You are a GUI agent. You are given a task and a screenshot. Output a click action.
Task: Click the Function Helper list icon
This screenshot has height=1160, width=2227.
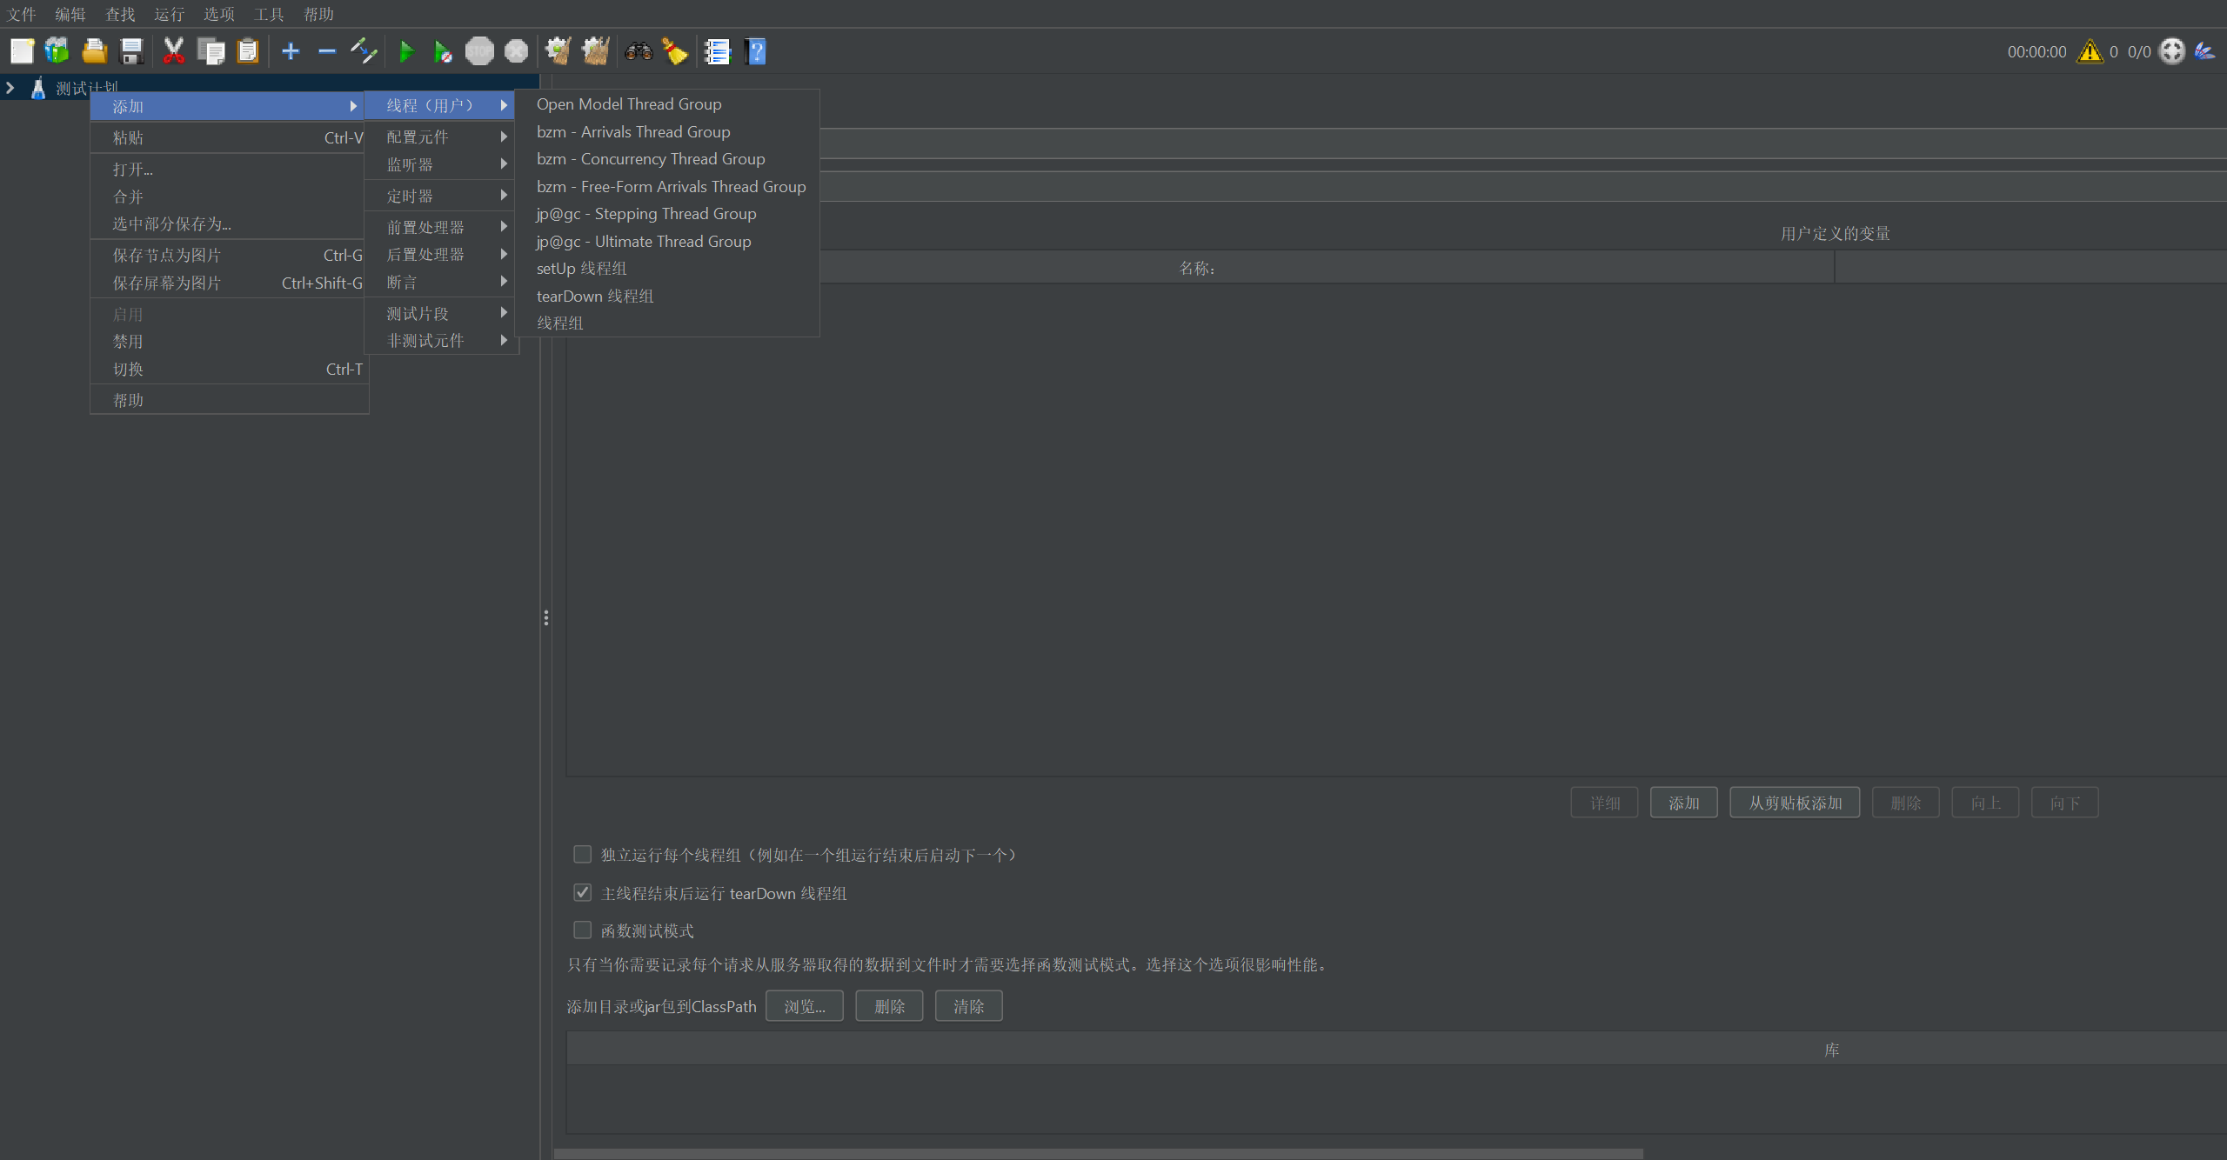click(x=717, y=52)
